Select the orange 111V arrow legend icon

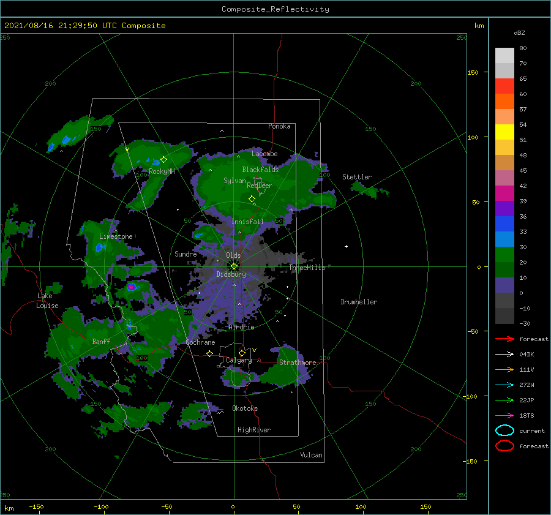(504, 369)
